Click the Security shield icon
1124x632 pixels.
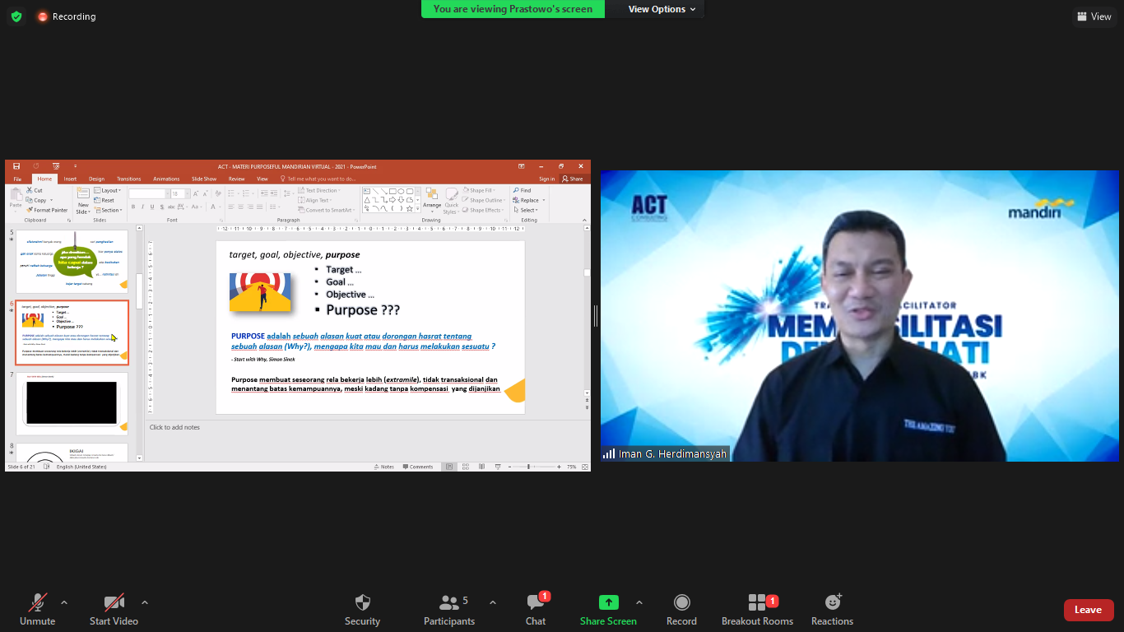[x=362, y=602]
